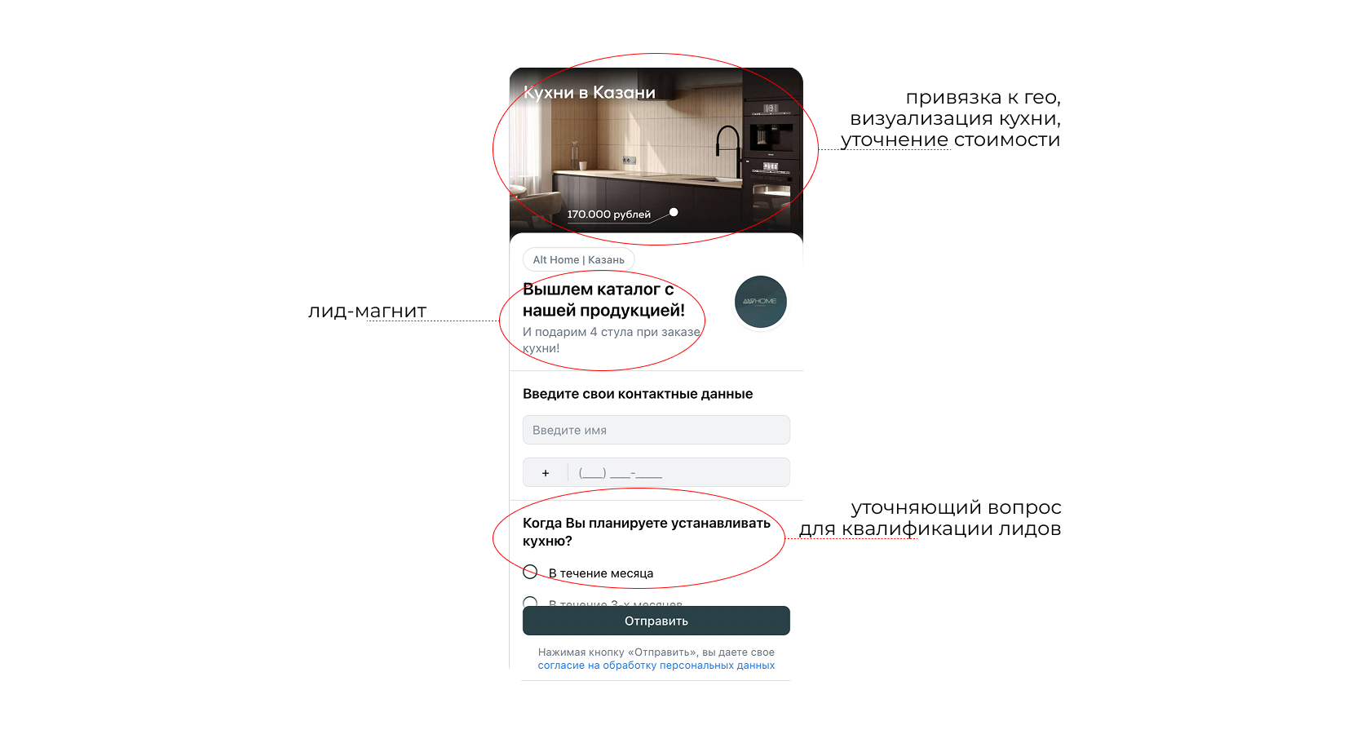Open the personal data consent link

click(x=656, y=665)
